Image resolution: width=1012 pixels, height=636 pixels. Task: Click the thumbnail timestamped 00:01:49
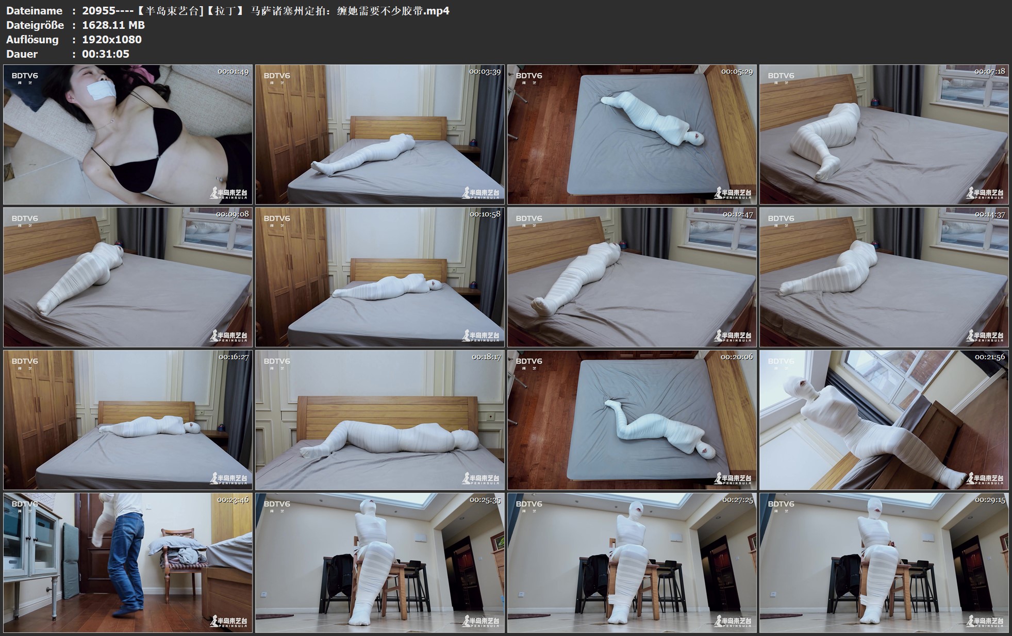(x=128, y=135)
